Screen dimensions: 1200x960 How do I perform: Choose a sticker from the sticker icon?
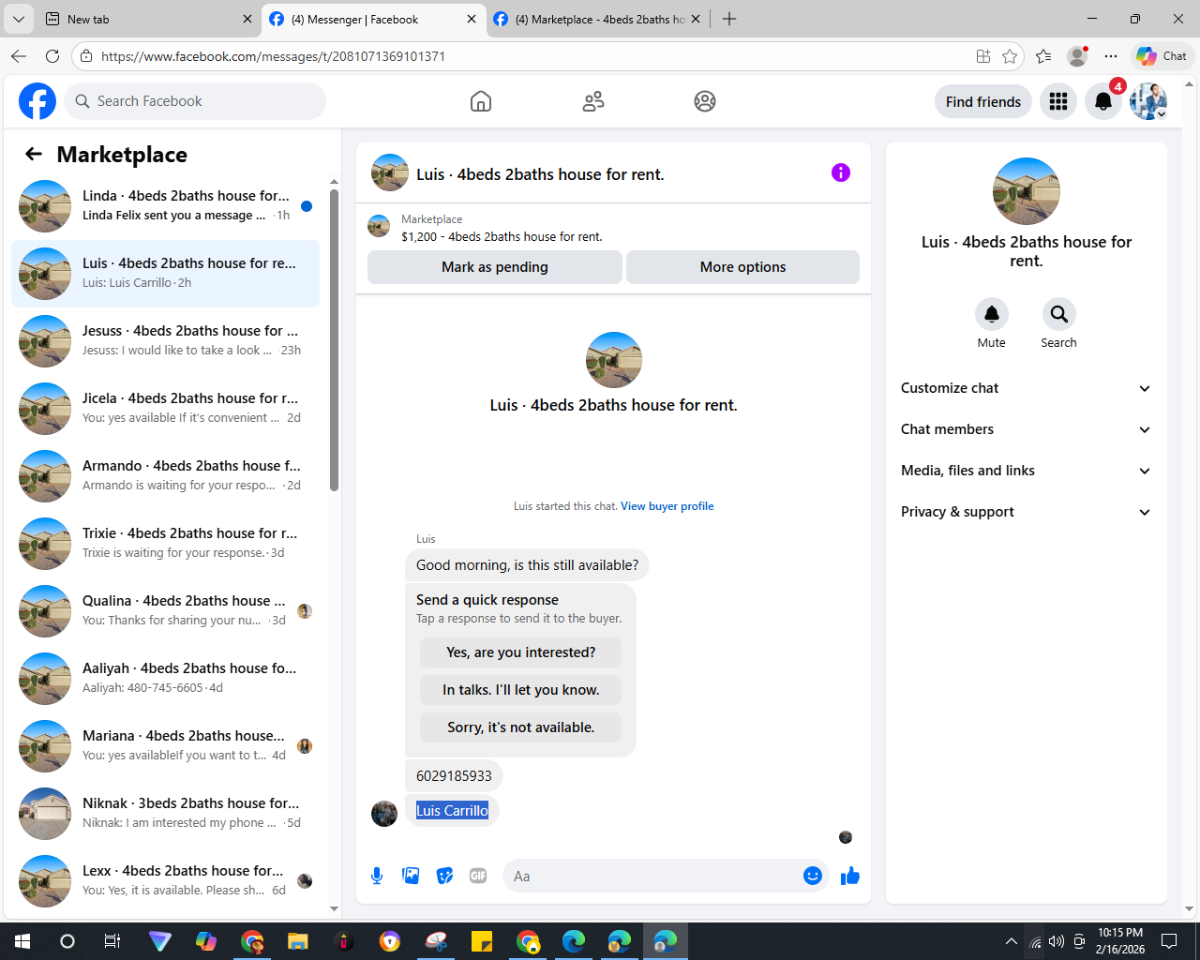coord(444,876)
